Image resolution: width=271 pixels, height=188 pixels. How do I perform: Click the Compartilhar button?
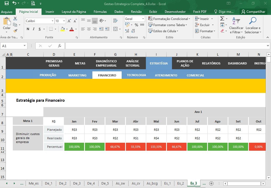coord(253,12)
